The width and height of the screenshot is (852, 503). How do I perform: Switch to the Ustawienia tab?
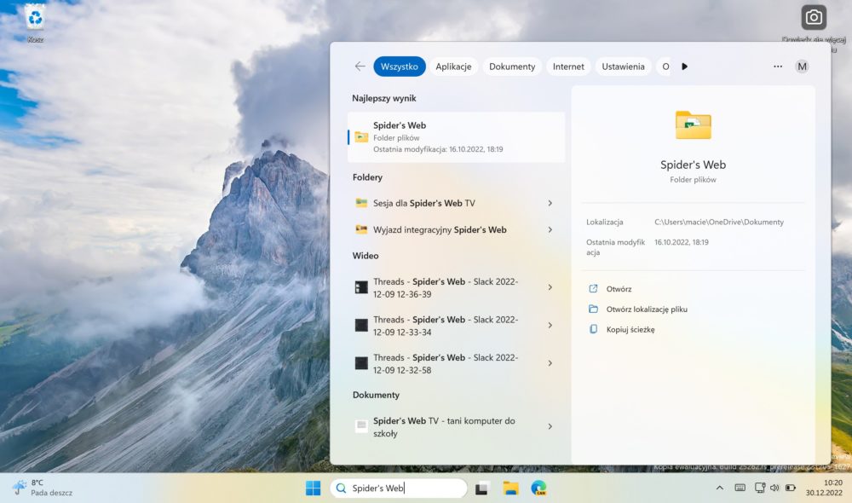click(x=624, y=66)
